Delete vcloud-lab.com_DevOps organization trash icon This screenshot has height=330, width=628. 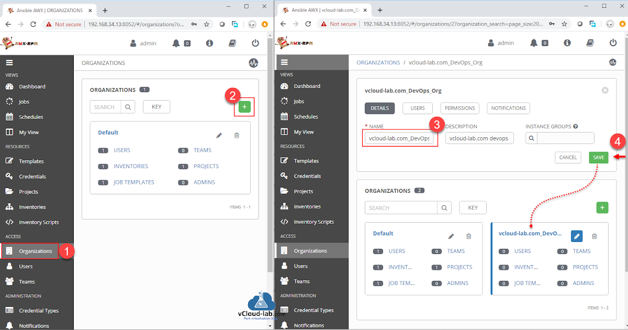point(595,236)
